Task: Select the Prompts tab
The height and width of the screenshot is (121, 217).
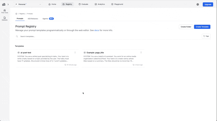Action: 20,18
